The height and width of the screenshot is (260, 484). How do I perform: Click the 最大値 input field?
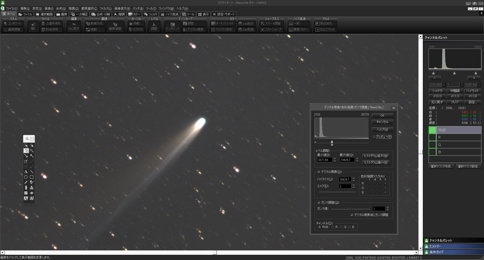tap(347, 160)
